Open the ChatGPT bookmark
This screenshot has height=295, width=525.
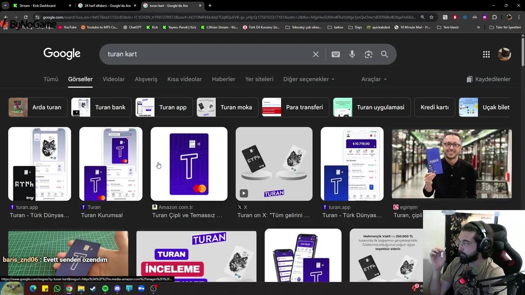pyautogui.click(x=132, y=27)
